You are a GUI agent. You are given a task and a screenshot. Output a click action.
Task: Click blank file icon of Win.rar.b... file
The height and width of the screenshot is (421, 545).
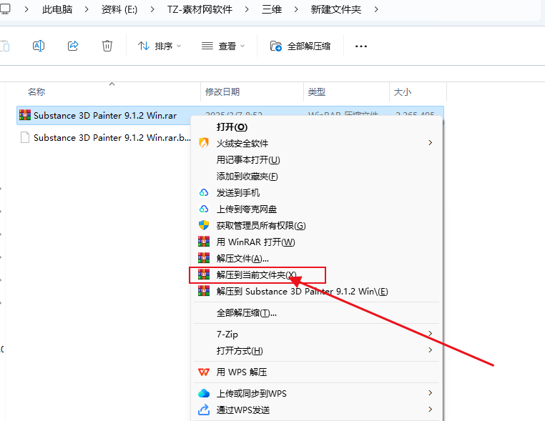pos(25,137)
